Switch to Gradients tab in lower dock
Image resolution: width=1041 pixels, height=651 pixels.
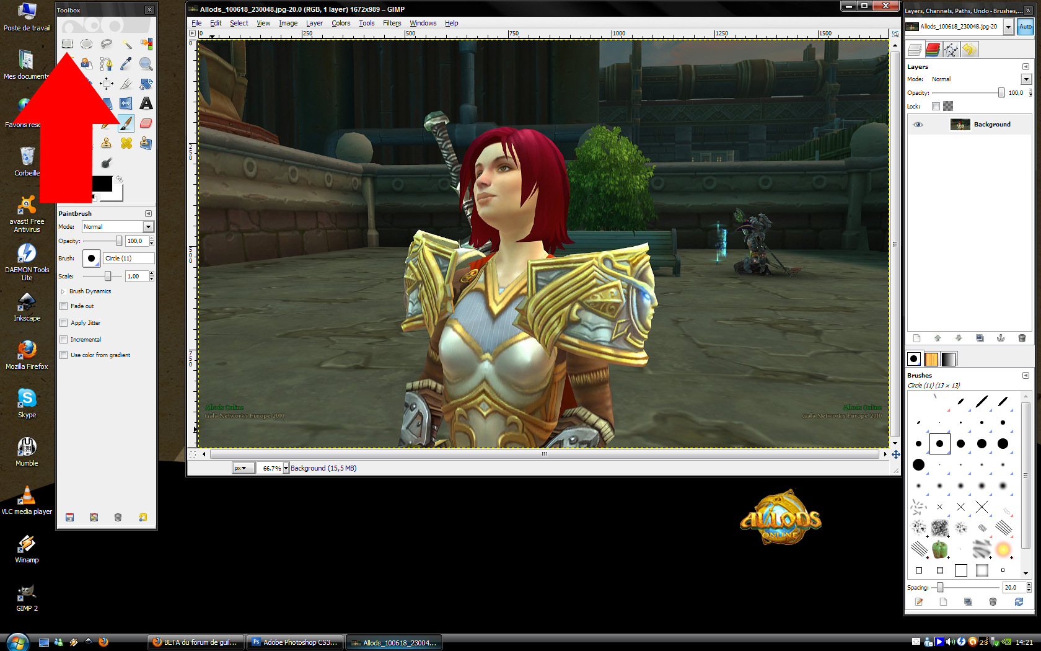click(x=949, y=359)
